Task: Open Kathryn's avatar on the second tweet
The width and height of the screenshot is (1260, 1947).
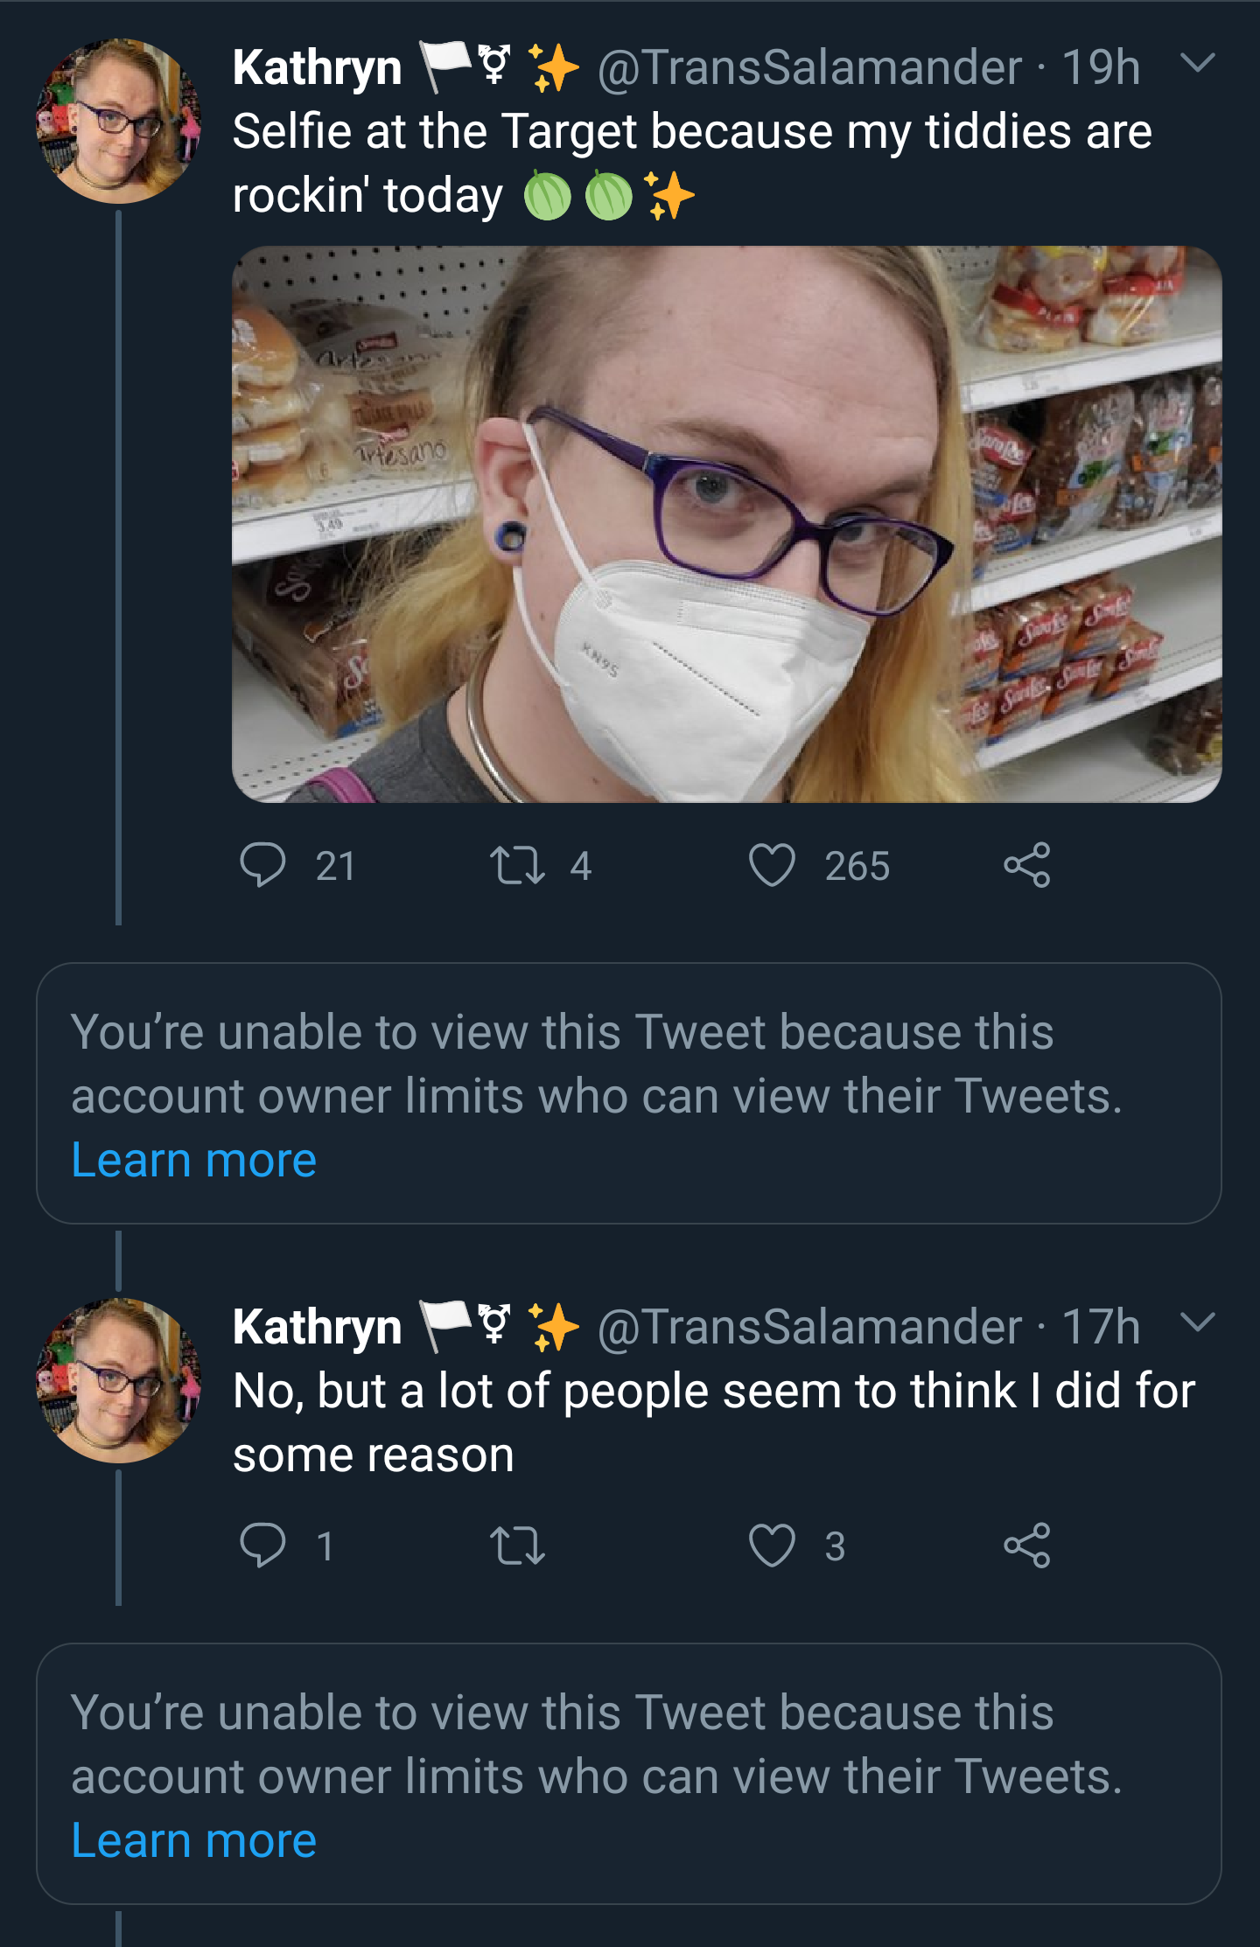Action: (x=118, y=1380)
